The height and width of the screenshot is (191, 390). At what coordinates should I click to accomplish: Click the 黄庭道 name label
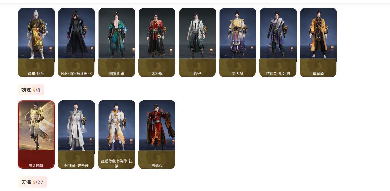point(318,73)
